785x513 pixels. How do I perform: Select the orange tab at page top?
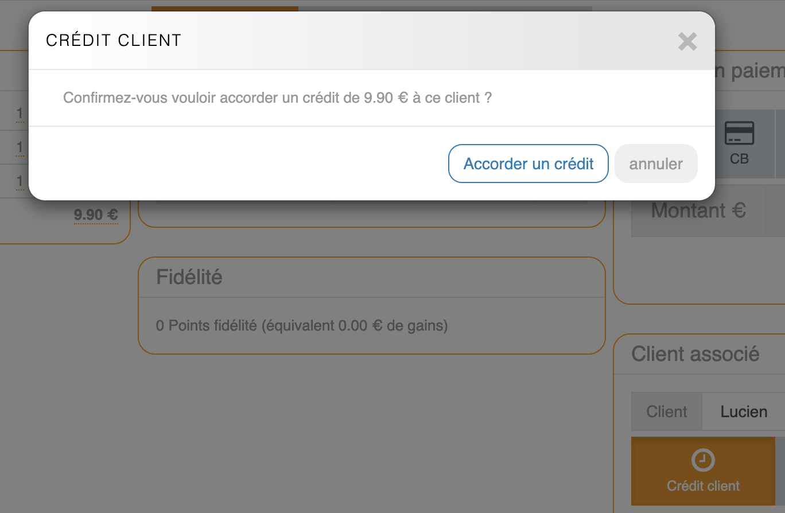[224, 9]
